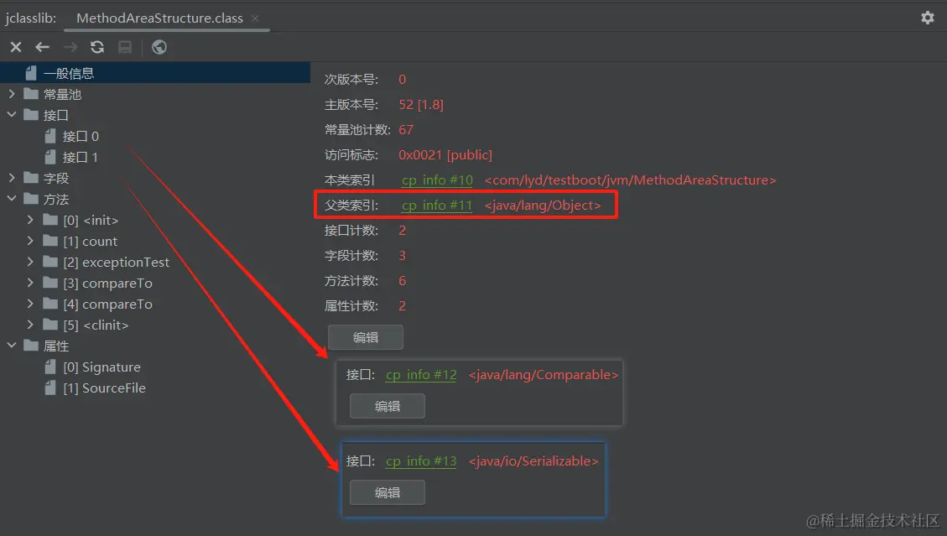Image resolution: width=947 pixels, height=536 pixels.
Task: Click the jclasslib: panel label
Action: coord(31,18)
